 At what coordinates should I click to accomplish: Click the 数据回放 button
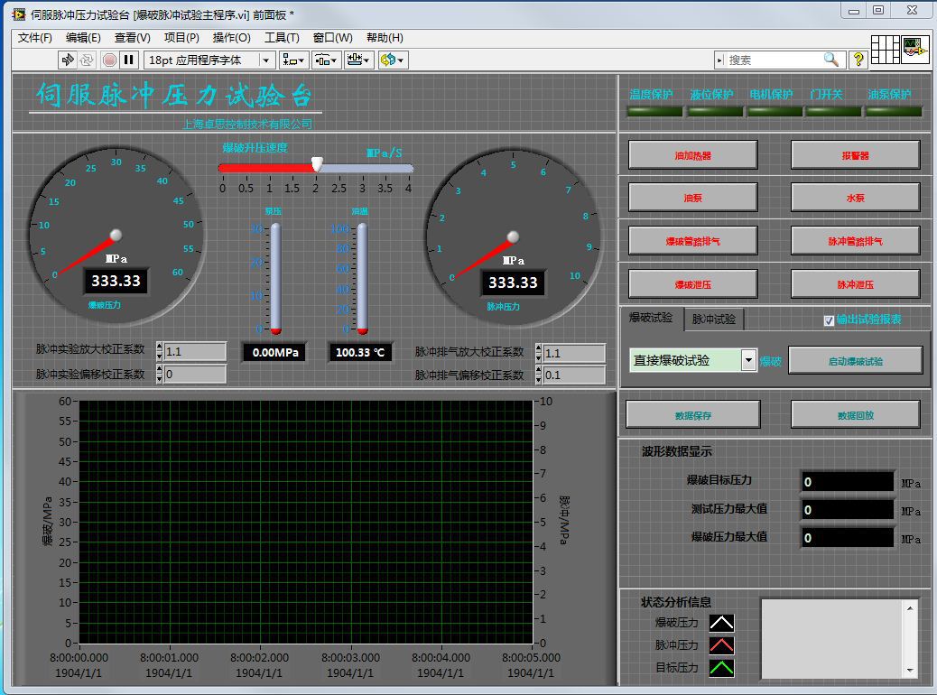[855, 414]
